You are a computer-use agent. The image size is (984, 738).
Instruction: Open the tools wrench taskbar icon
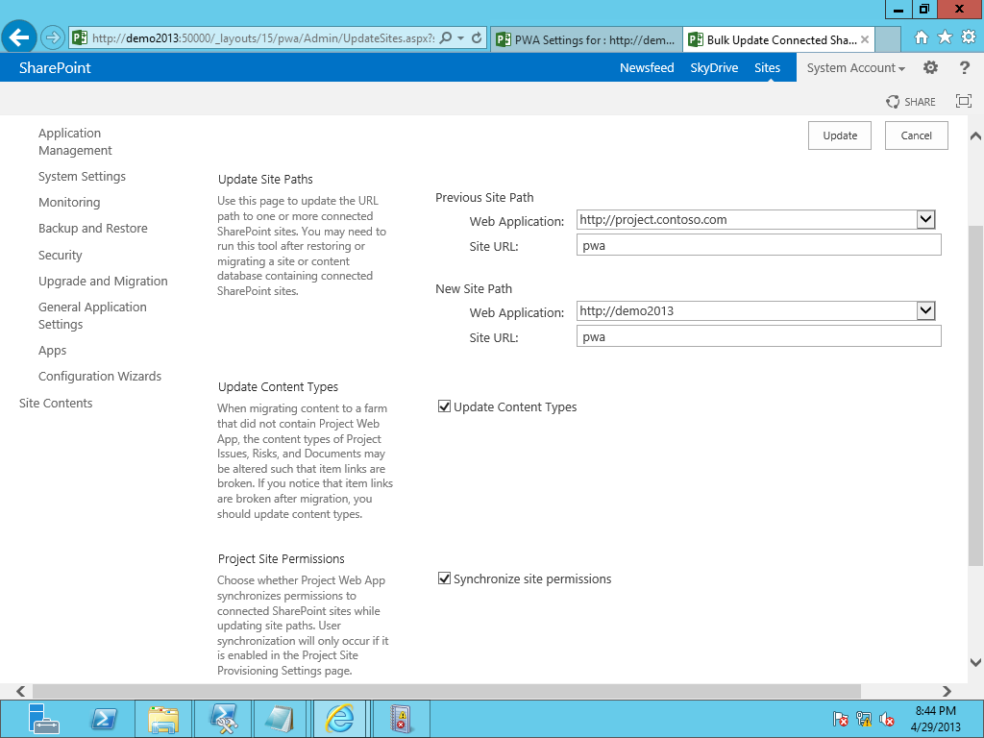click(x=223, y=719)
